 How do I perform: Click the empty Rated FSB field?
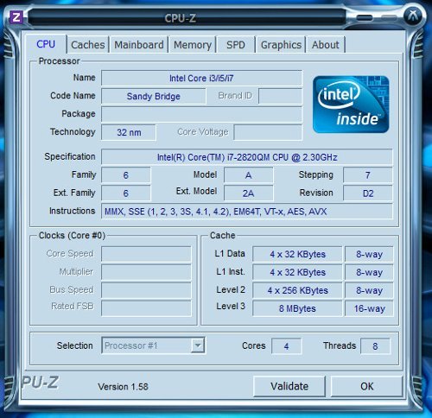tap(146, 308)
